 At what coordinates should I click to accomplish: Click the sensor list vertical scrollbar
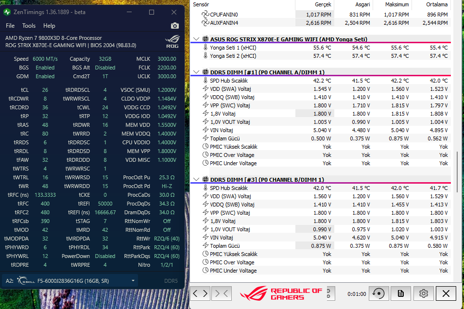point(458,172)
